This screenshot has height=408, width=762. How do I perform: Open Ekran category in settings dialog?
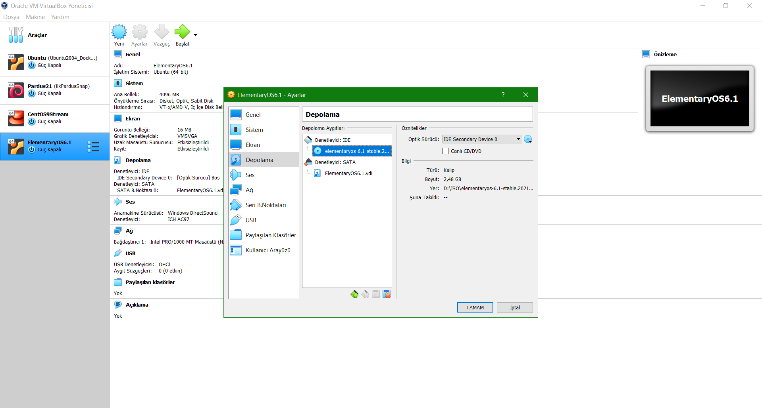pos(264,145)
